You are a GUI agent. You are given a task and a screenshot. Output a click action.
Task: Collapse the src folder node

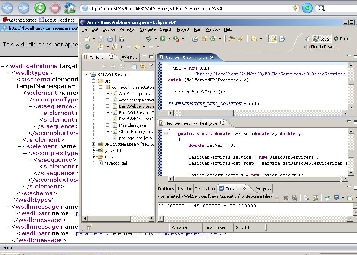tap(93, 81)
